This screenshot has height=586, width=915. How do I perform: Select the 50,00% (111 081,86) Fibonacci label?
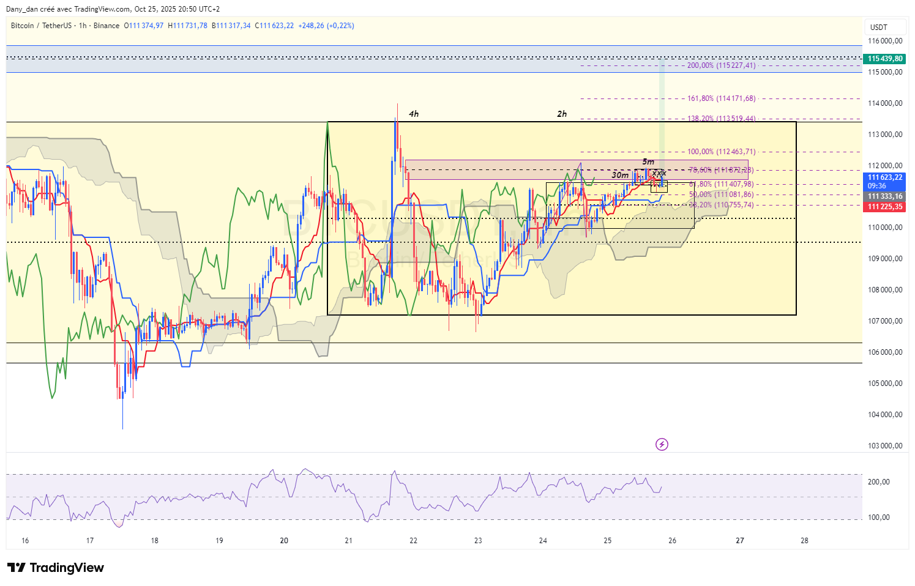[x=721, y=195]
